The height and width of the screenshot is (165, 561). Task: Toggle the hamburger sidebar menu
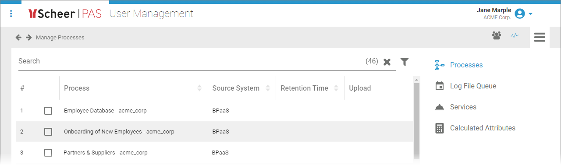[x=540, y=37]
